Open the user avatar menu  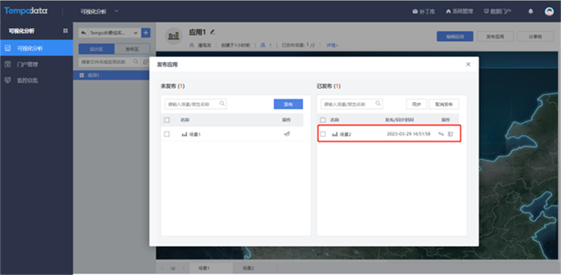549,11
